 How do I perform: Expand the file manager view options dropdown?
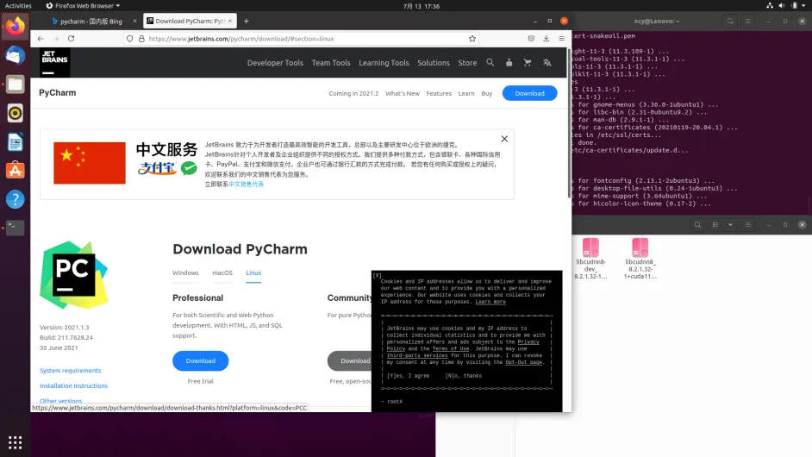pyautogui.click(x=730, y=225)
